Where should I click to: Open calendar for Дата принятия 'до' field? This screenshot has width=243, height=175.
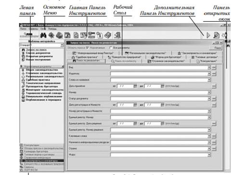(x=162, y=86)
